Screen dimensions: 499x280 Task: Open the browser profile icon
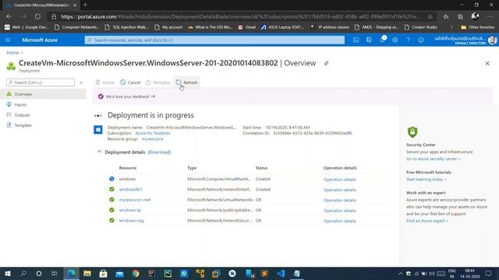point(475,16)
